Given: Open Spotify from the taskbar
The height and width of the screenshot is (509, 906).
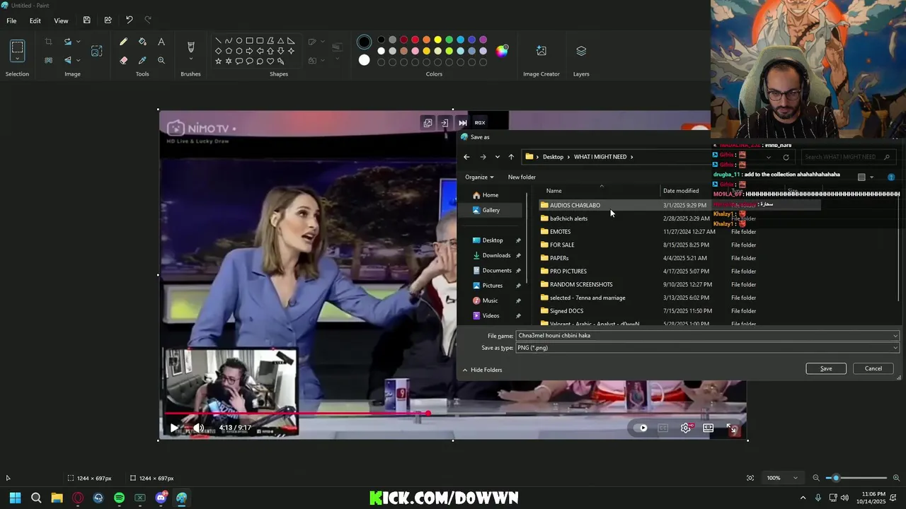Looking at the screenshot, I should 119,498.
